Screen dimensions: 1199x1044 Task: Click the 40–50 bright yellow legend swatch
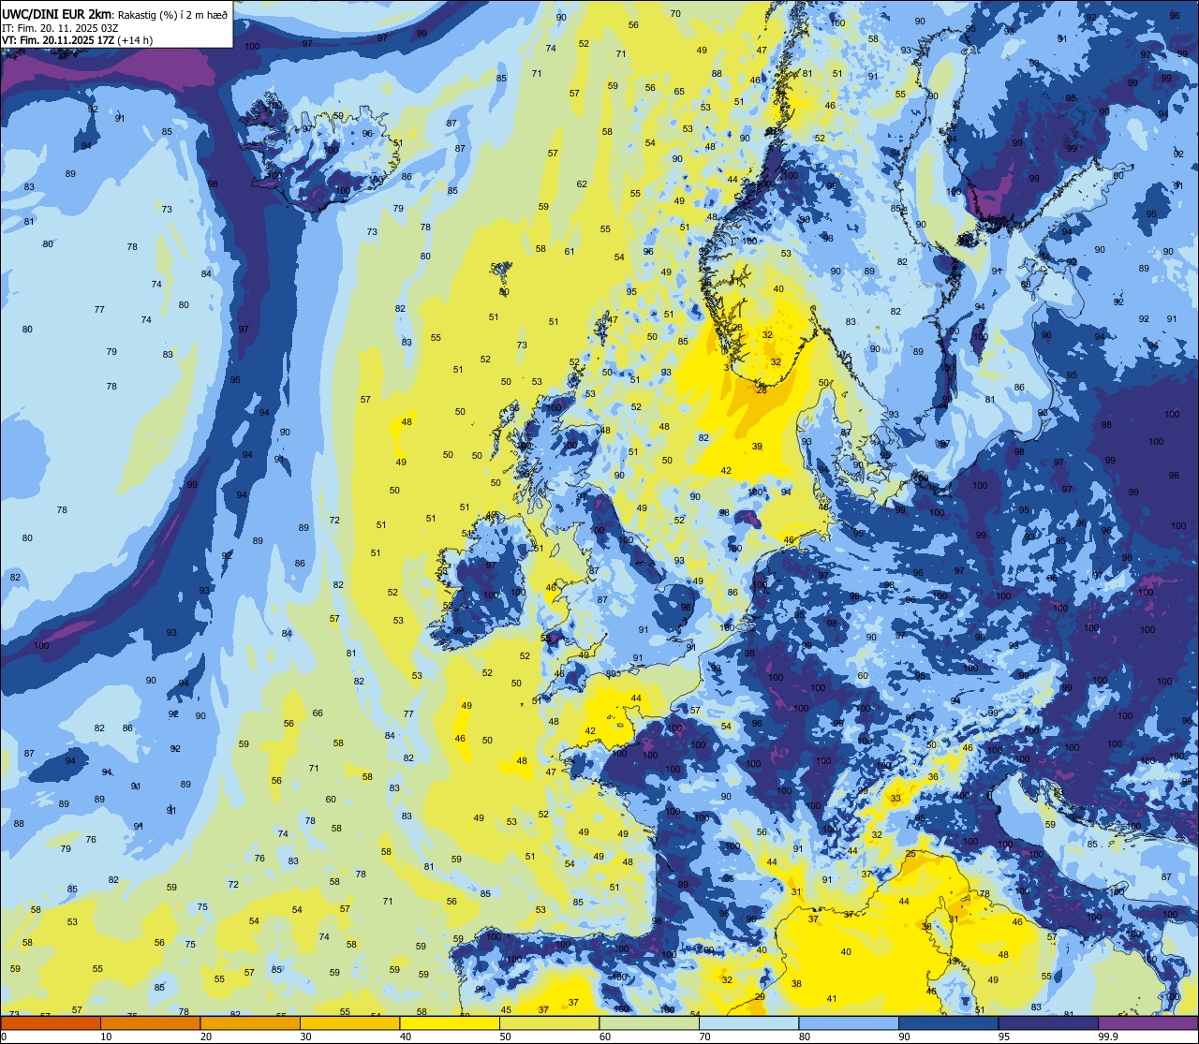(x=450, y=1023)
